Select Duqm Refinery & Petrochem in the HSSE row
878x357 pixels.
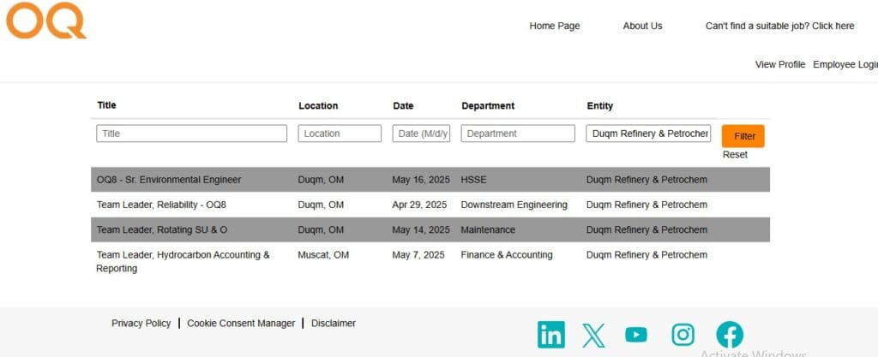(x=646, y=180)
